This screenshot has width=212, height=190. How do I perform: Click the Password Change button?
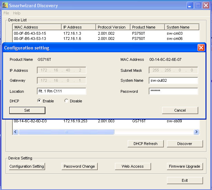[x=79, y=166]
